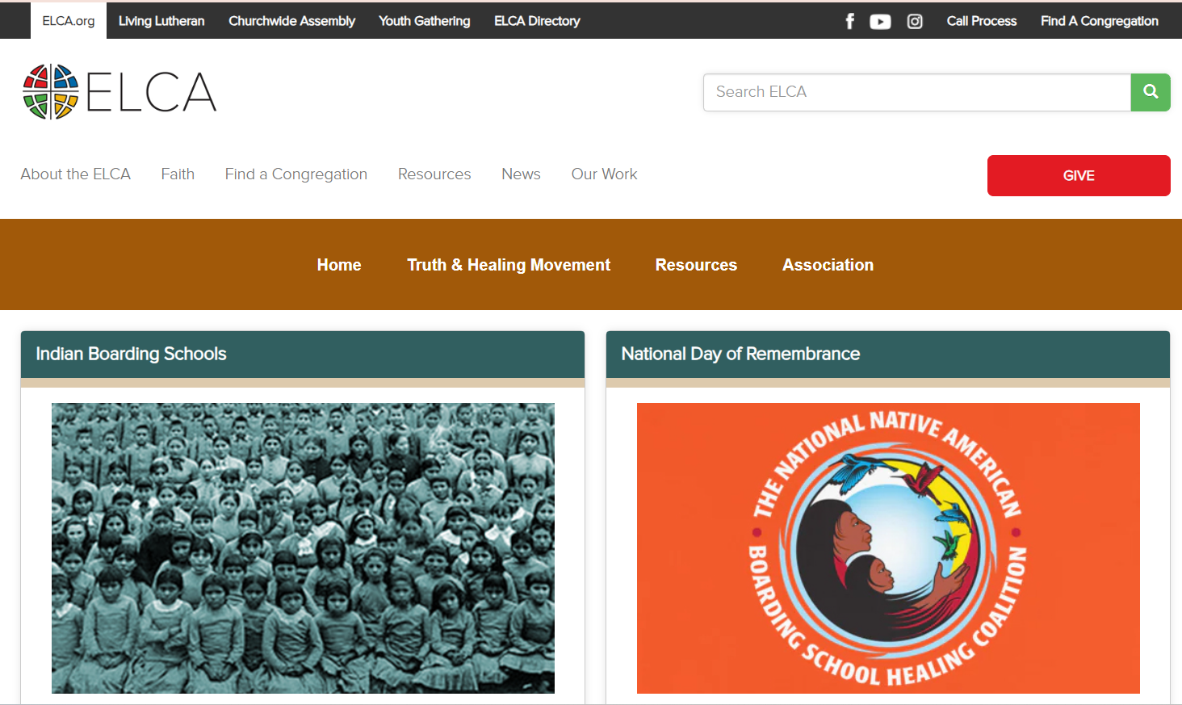Open the ELCA Facebook page icon
Screen dimensions: 1182x705
(x=849, y=21)
